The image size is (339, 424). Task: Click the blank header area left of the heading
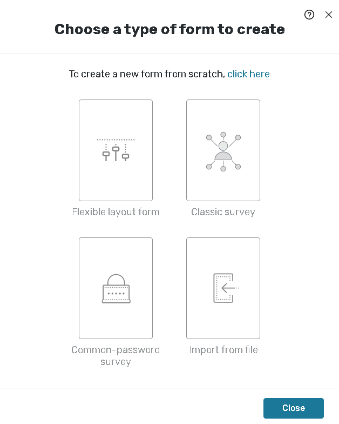(27, 29)
